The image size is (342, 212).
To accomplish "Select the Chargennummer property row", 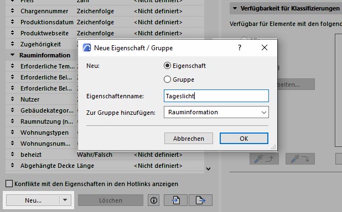I will point(105,11).
